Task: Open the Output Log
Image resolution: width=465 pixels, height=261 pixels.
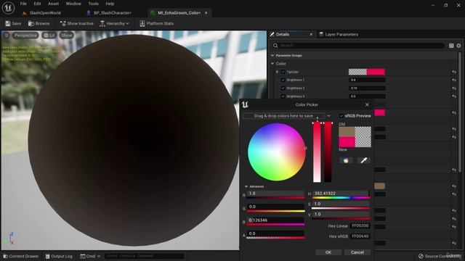Action: (x=59, y=256)
